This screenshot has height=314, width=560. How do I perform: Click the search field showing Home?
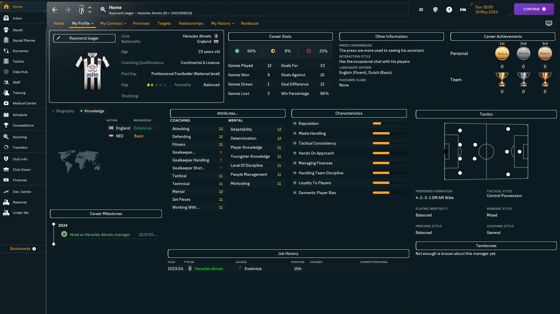253,10
